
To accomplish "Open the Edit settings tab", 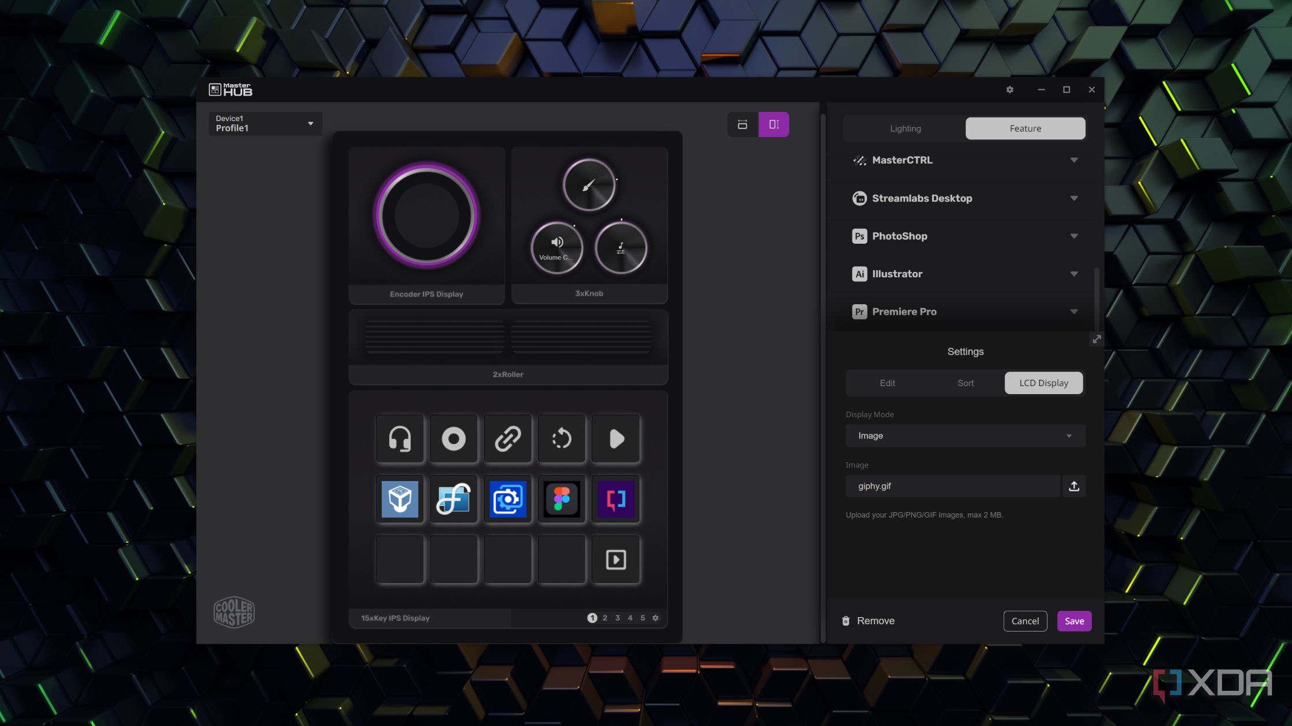I will [x=887, y=383].
